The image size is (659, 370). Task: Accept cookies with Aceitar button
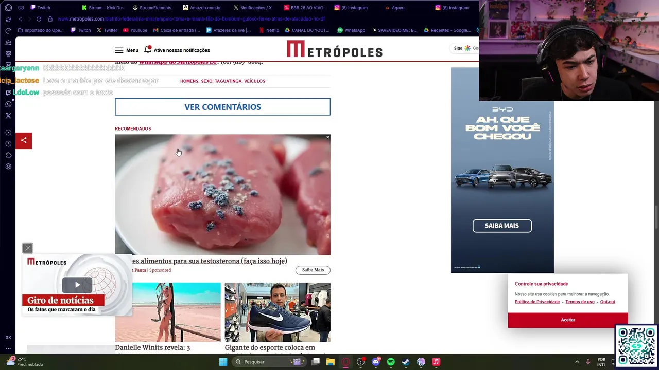tap(568, 320)
